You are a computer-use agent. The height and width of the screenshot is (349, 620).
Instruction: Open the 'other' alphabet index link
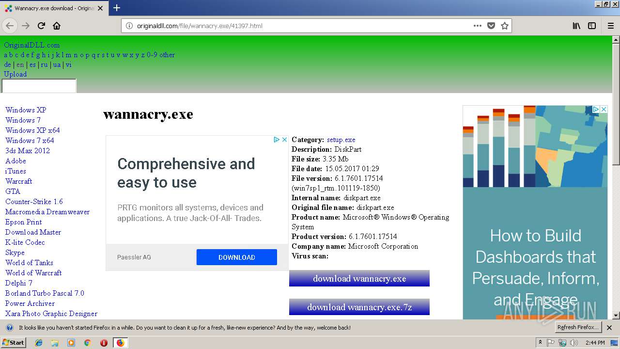167,55
